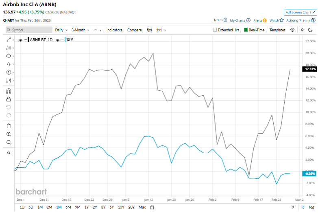Expand trend line tool submenu arrow

pos(13,40)
